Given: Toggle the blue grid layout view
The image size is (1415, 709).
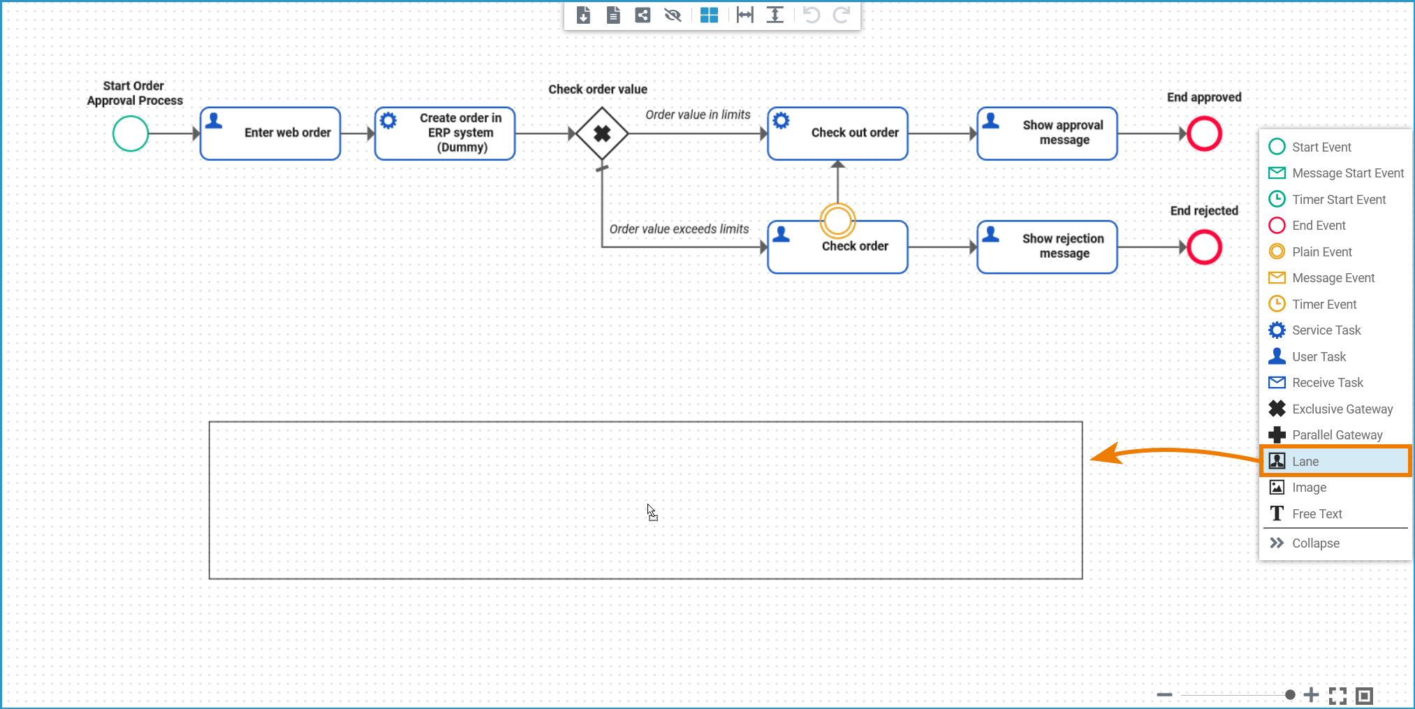Looking at the screenshot, I should click(709, 15).
